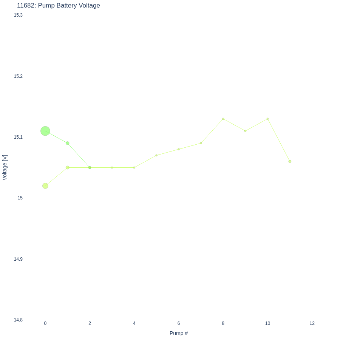Click the chart title '11682: Pump Battery Voltage'
The image size is (340, 340).
(59, 6)
